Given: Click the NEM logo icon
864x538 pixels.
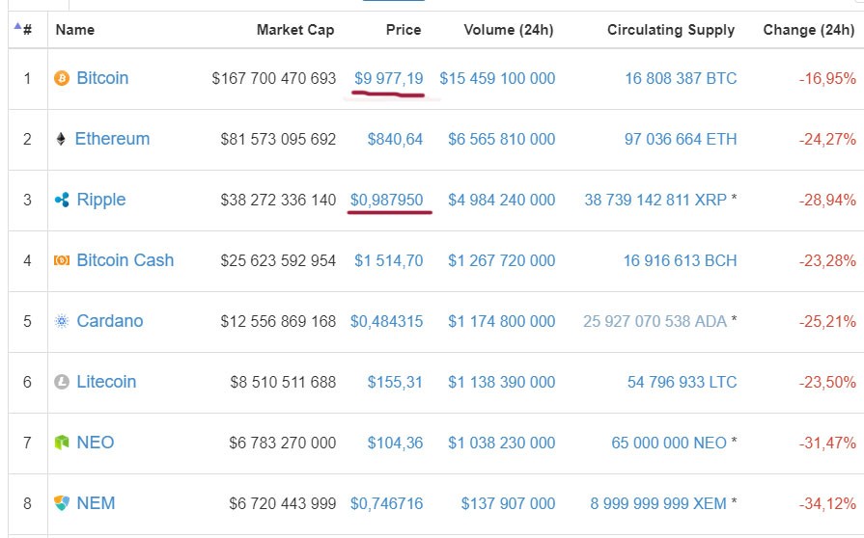Looking at the screenshot, I should [x=62, y=503].
